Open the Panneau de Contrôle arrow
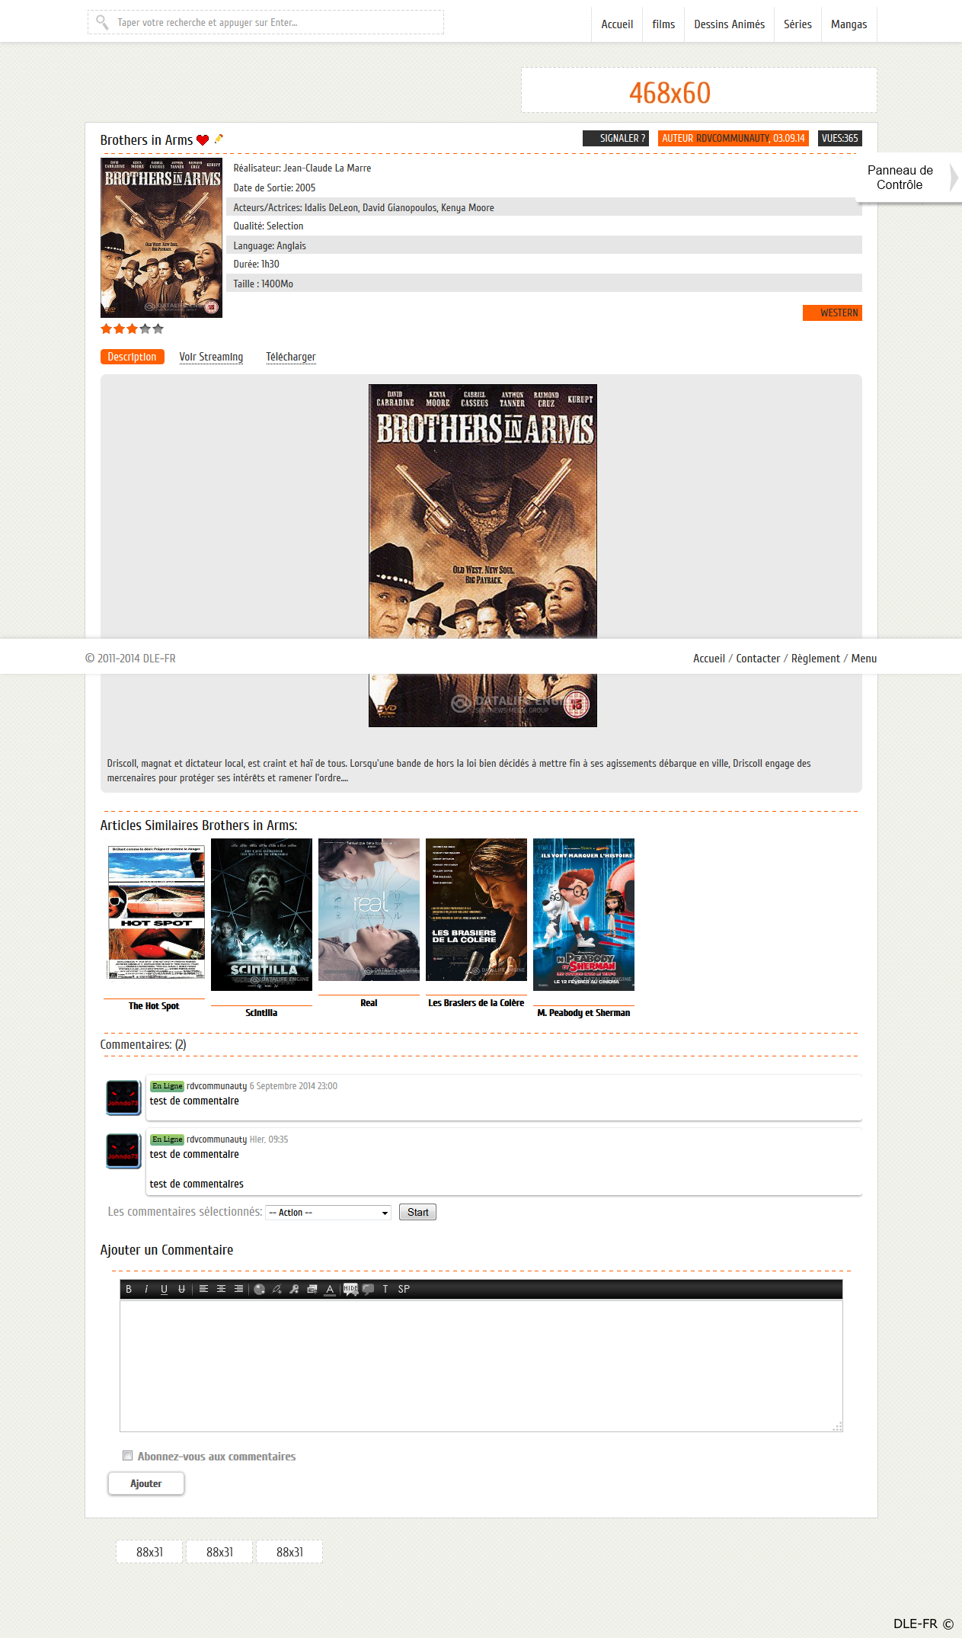This screenshot has width=962, height=1638. pyautogui.click(x=954, y=178)
